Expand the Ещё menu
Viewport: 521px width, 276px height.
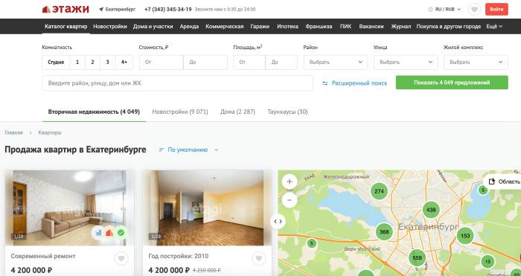click(494, 27)
